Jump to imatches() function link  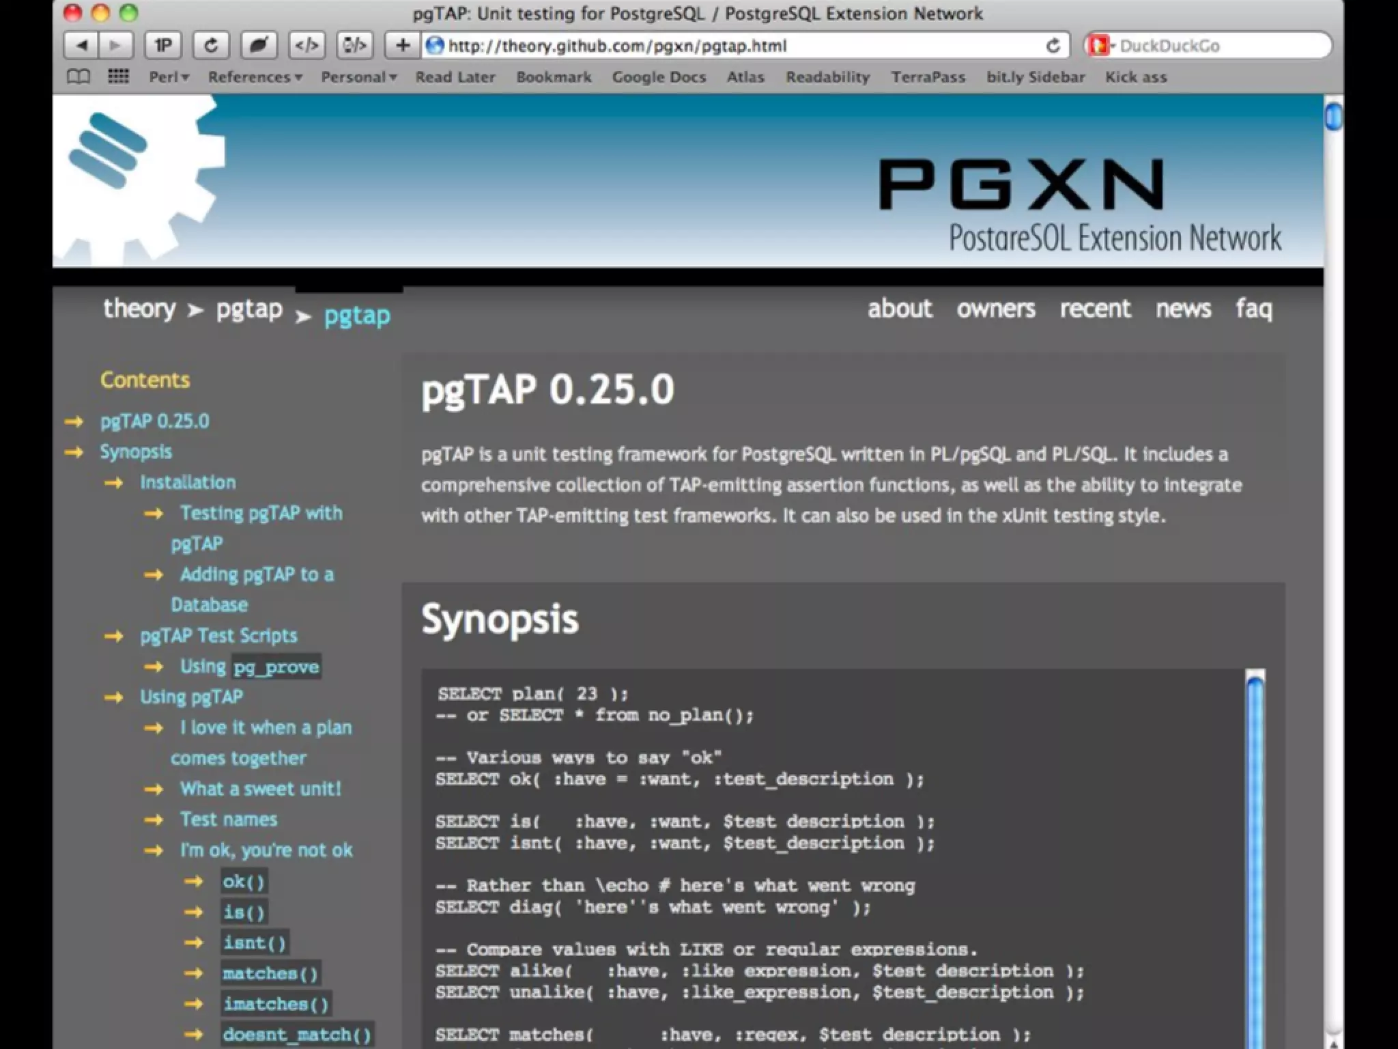tap(276, 1005)
